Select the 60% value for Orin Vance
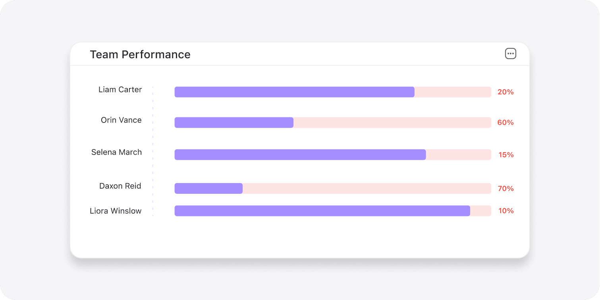 click(x=505, y=122)
